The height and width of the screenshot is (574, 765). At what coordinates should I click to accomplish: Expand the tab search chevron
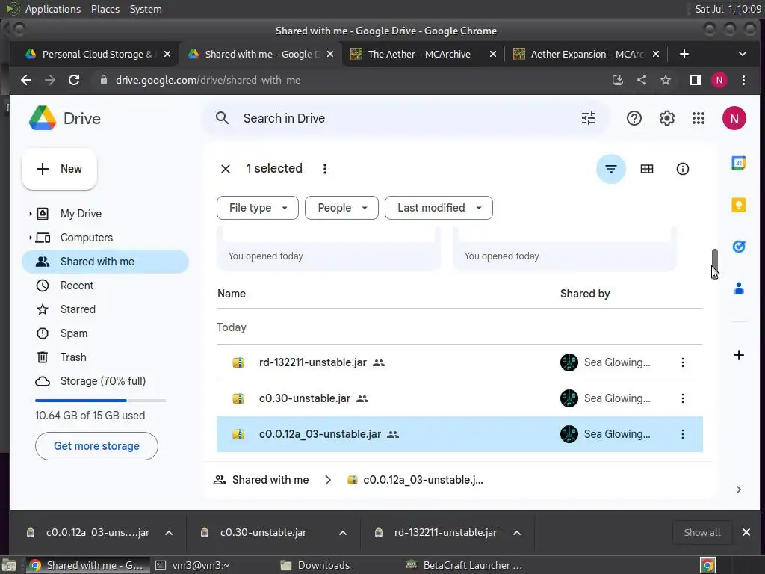pyautogui.click(x=742, y=54)
